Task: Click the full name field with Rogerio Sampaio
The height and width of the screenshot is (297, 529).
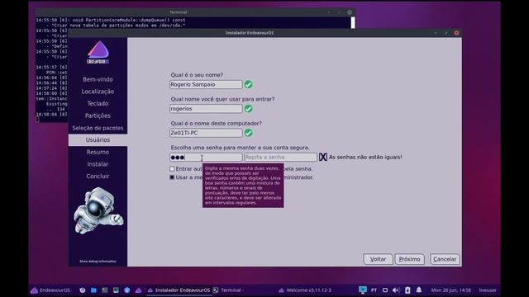Action: click(x=206, y=84)
